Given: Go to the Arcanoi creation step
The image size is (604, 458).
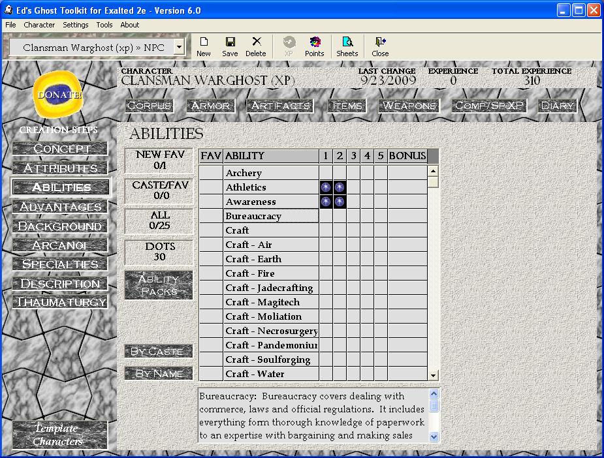Looking at the screenshot, I should (60, 245).
